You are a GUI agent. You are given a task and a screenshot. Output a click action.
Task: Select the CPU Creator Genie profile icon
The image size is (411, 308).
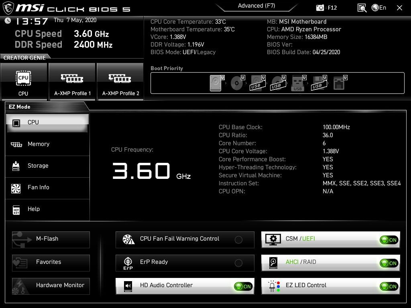24,82
